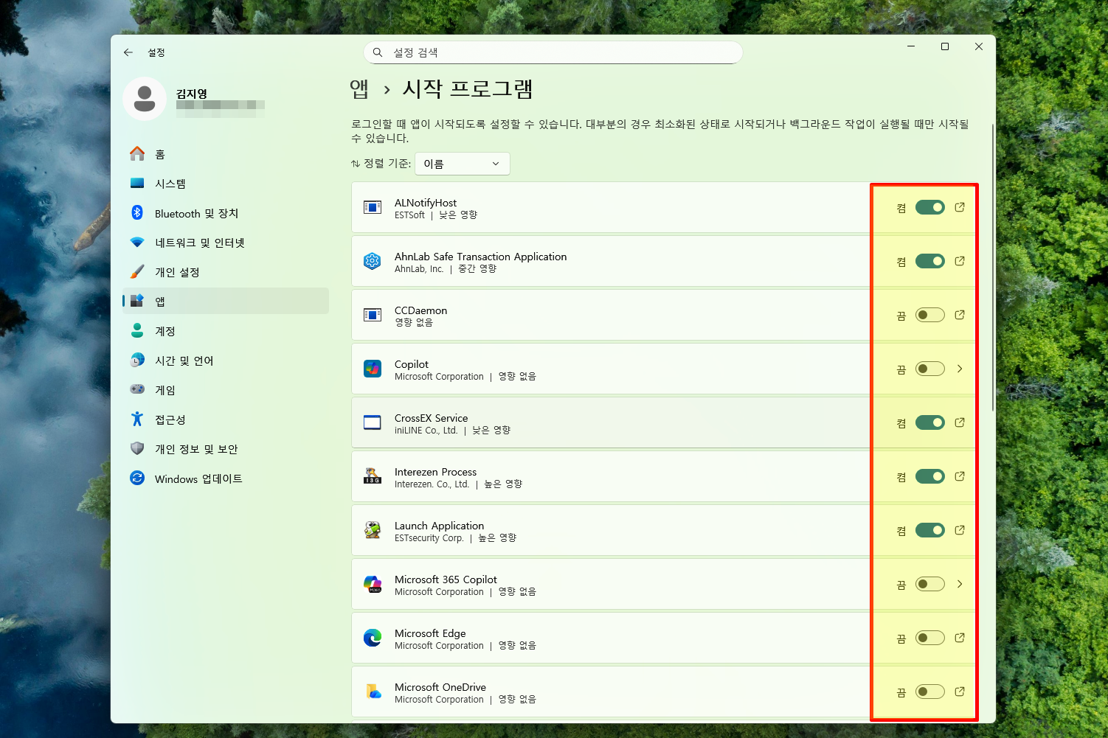
Task: Turn on Microsoft Edge startup toggle
Action: pyautogui.click(x=930, y=638)
